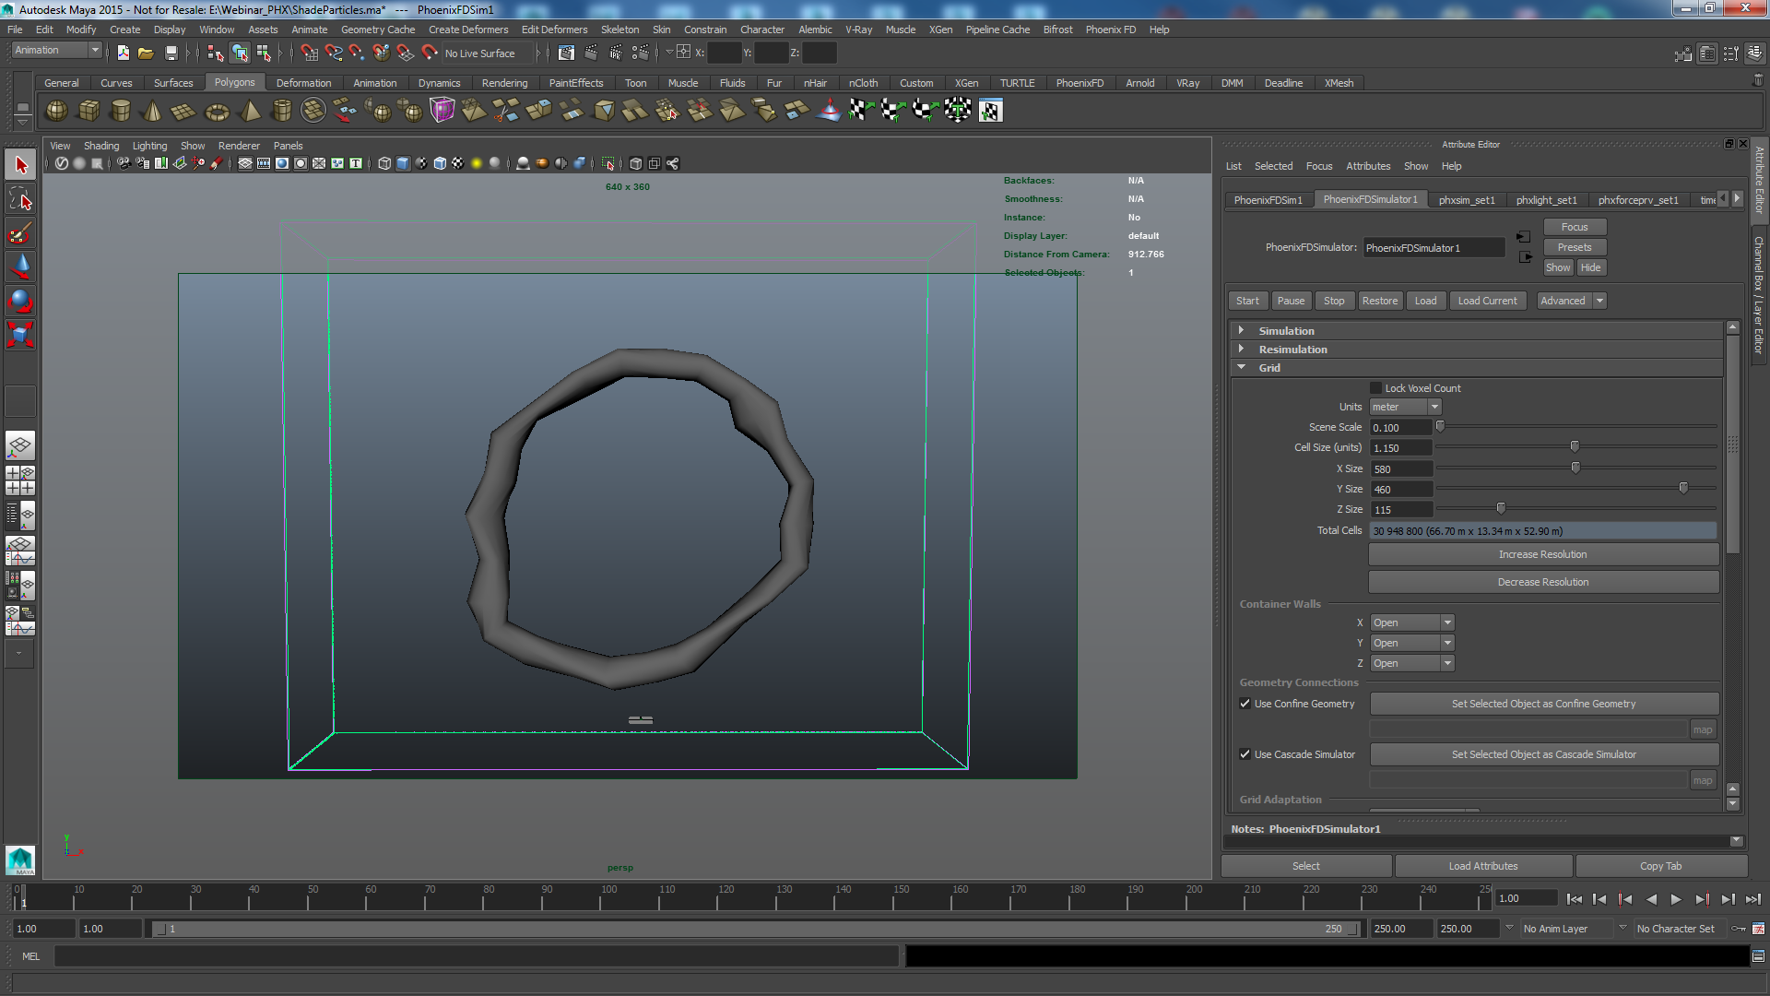
Task: Open the Create Deformers menu
Action: [467, 30]
